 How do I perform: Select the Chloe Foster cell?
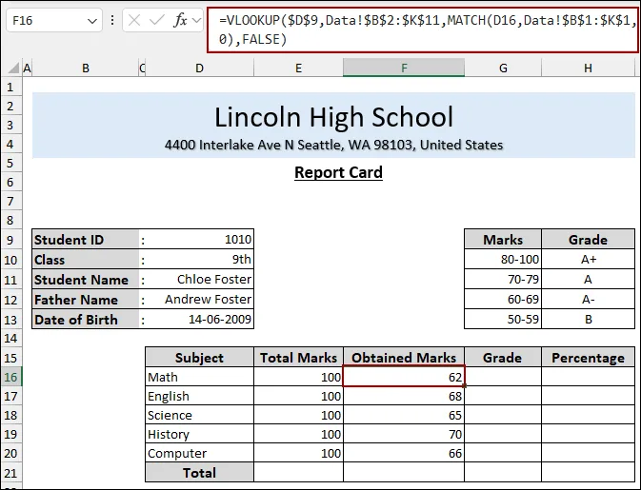point(199,280)
